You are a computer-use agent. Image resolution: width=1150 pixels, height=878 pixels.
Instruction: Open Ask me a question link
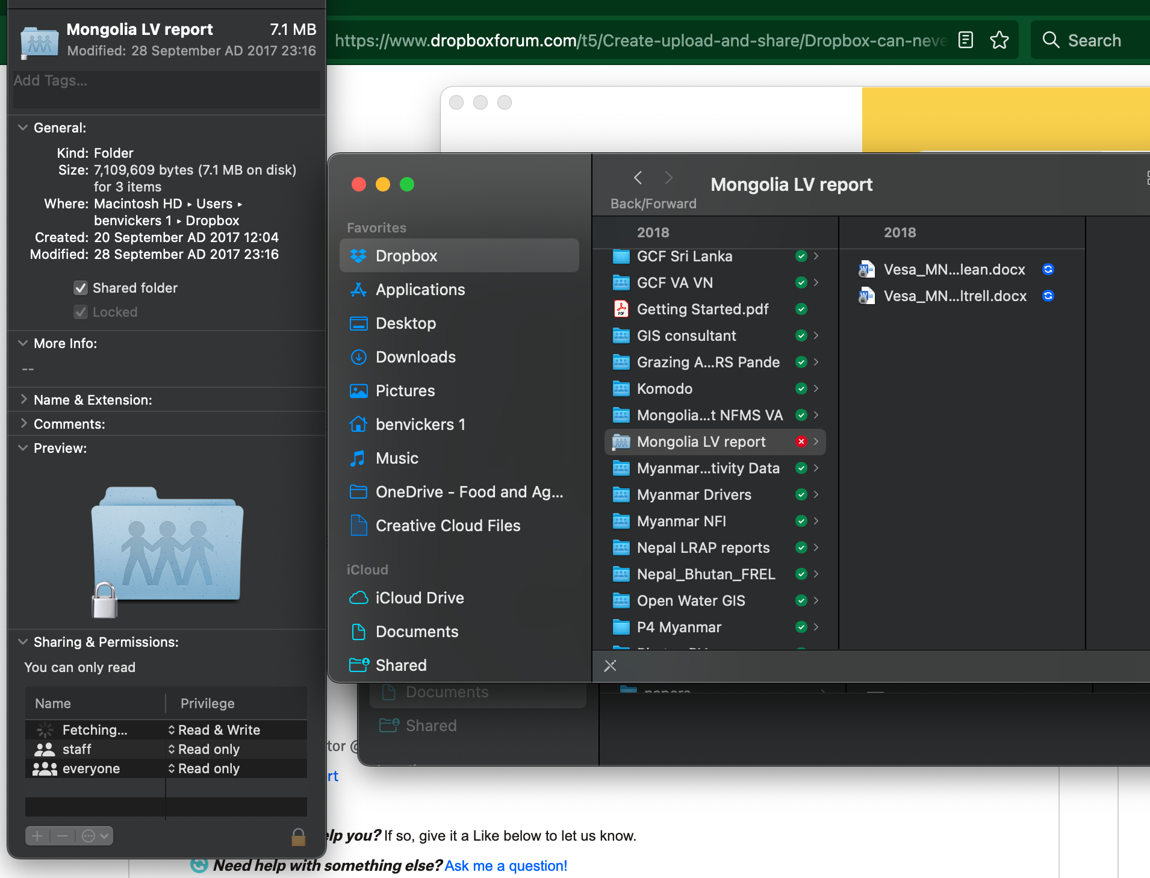(506, 865)
